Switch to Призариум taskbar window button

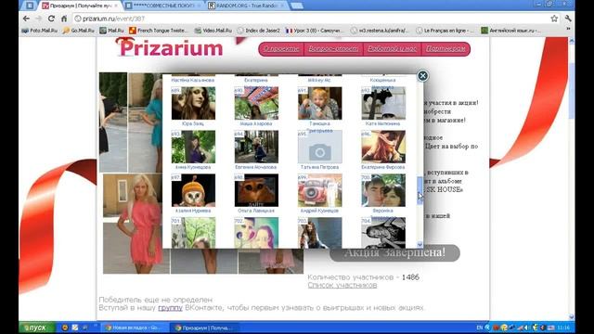[204, 328]
